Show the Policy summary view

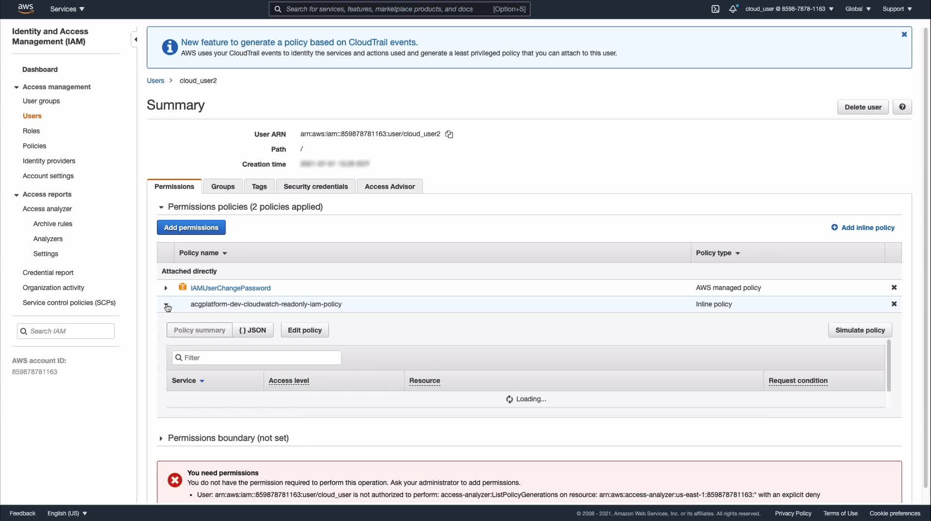pos(199,330)
